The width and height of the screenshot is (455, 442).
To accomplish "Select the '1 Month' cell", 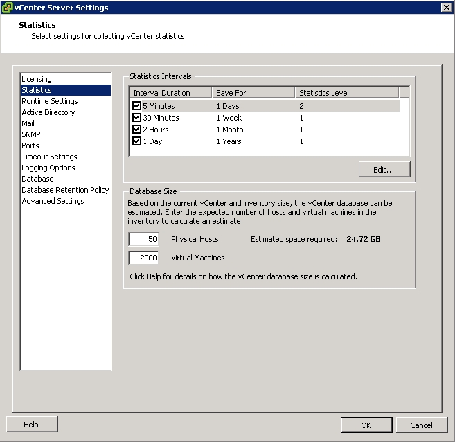I will [x=230, y=130].
